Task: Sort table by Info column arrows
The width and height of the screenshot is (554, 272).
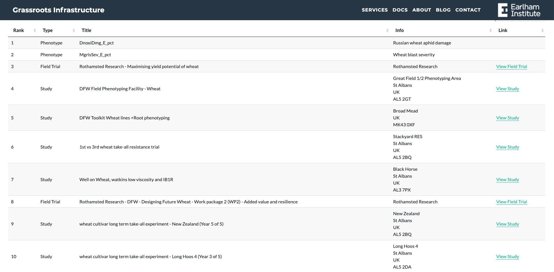Action: pos(490,30)
